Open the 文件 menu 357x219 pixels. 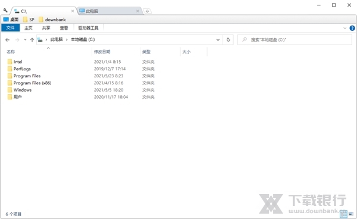tap(11, 28)
